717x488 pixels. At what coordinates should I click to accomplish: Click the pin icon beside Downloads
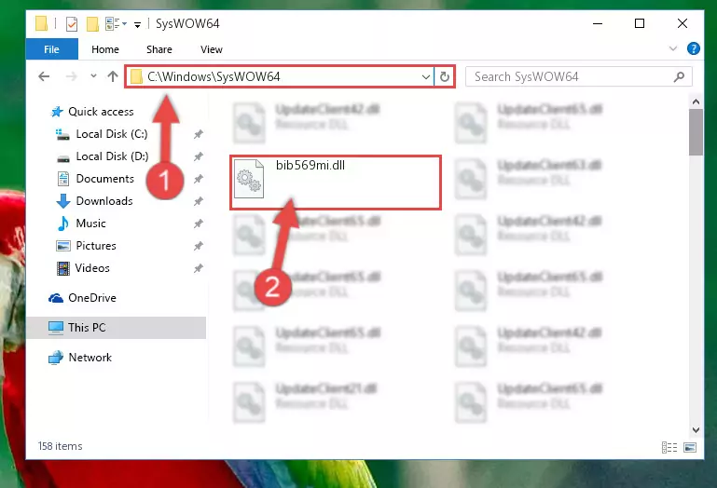click(x=198, y=201)
